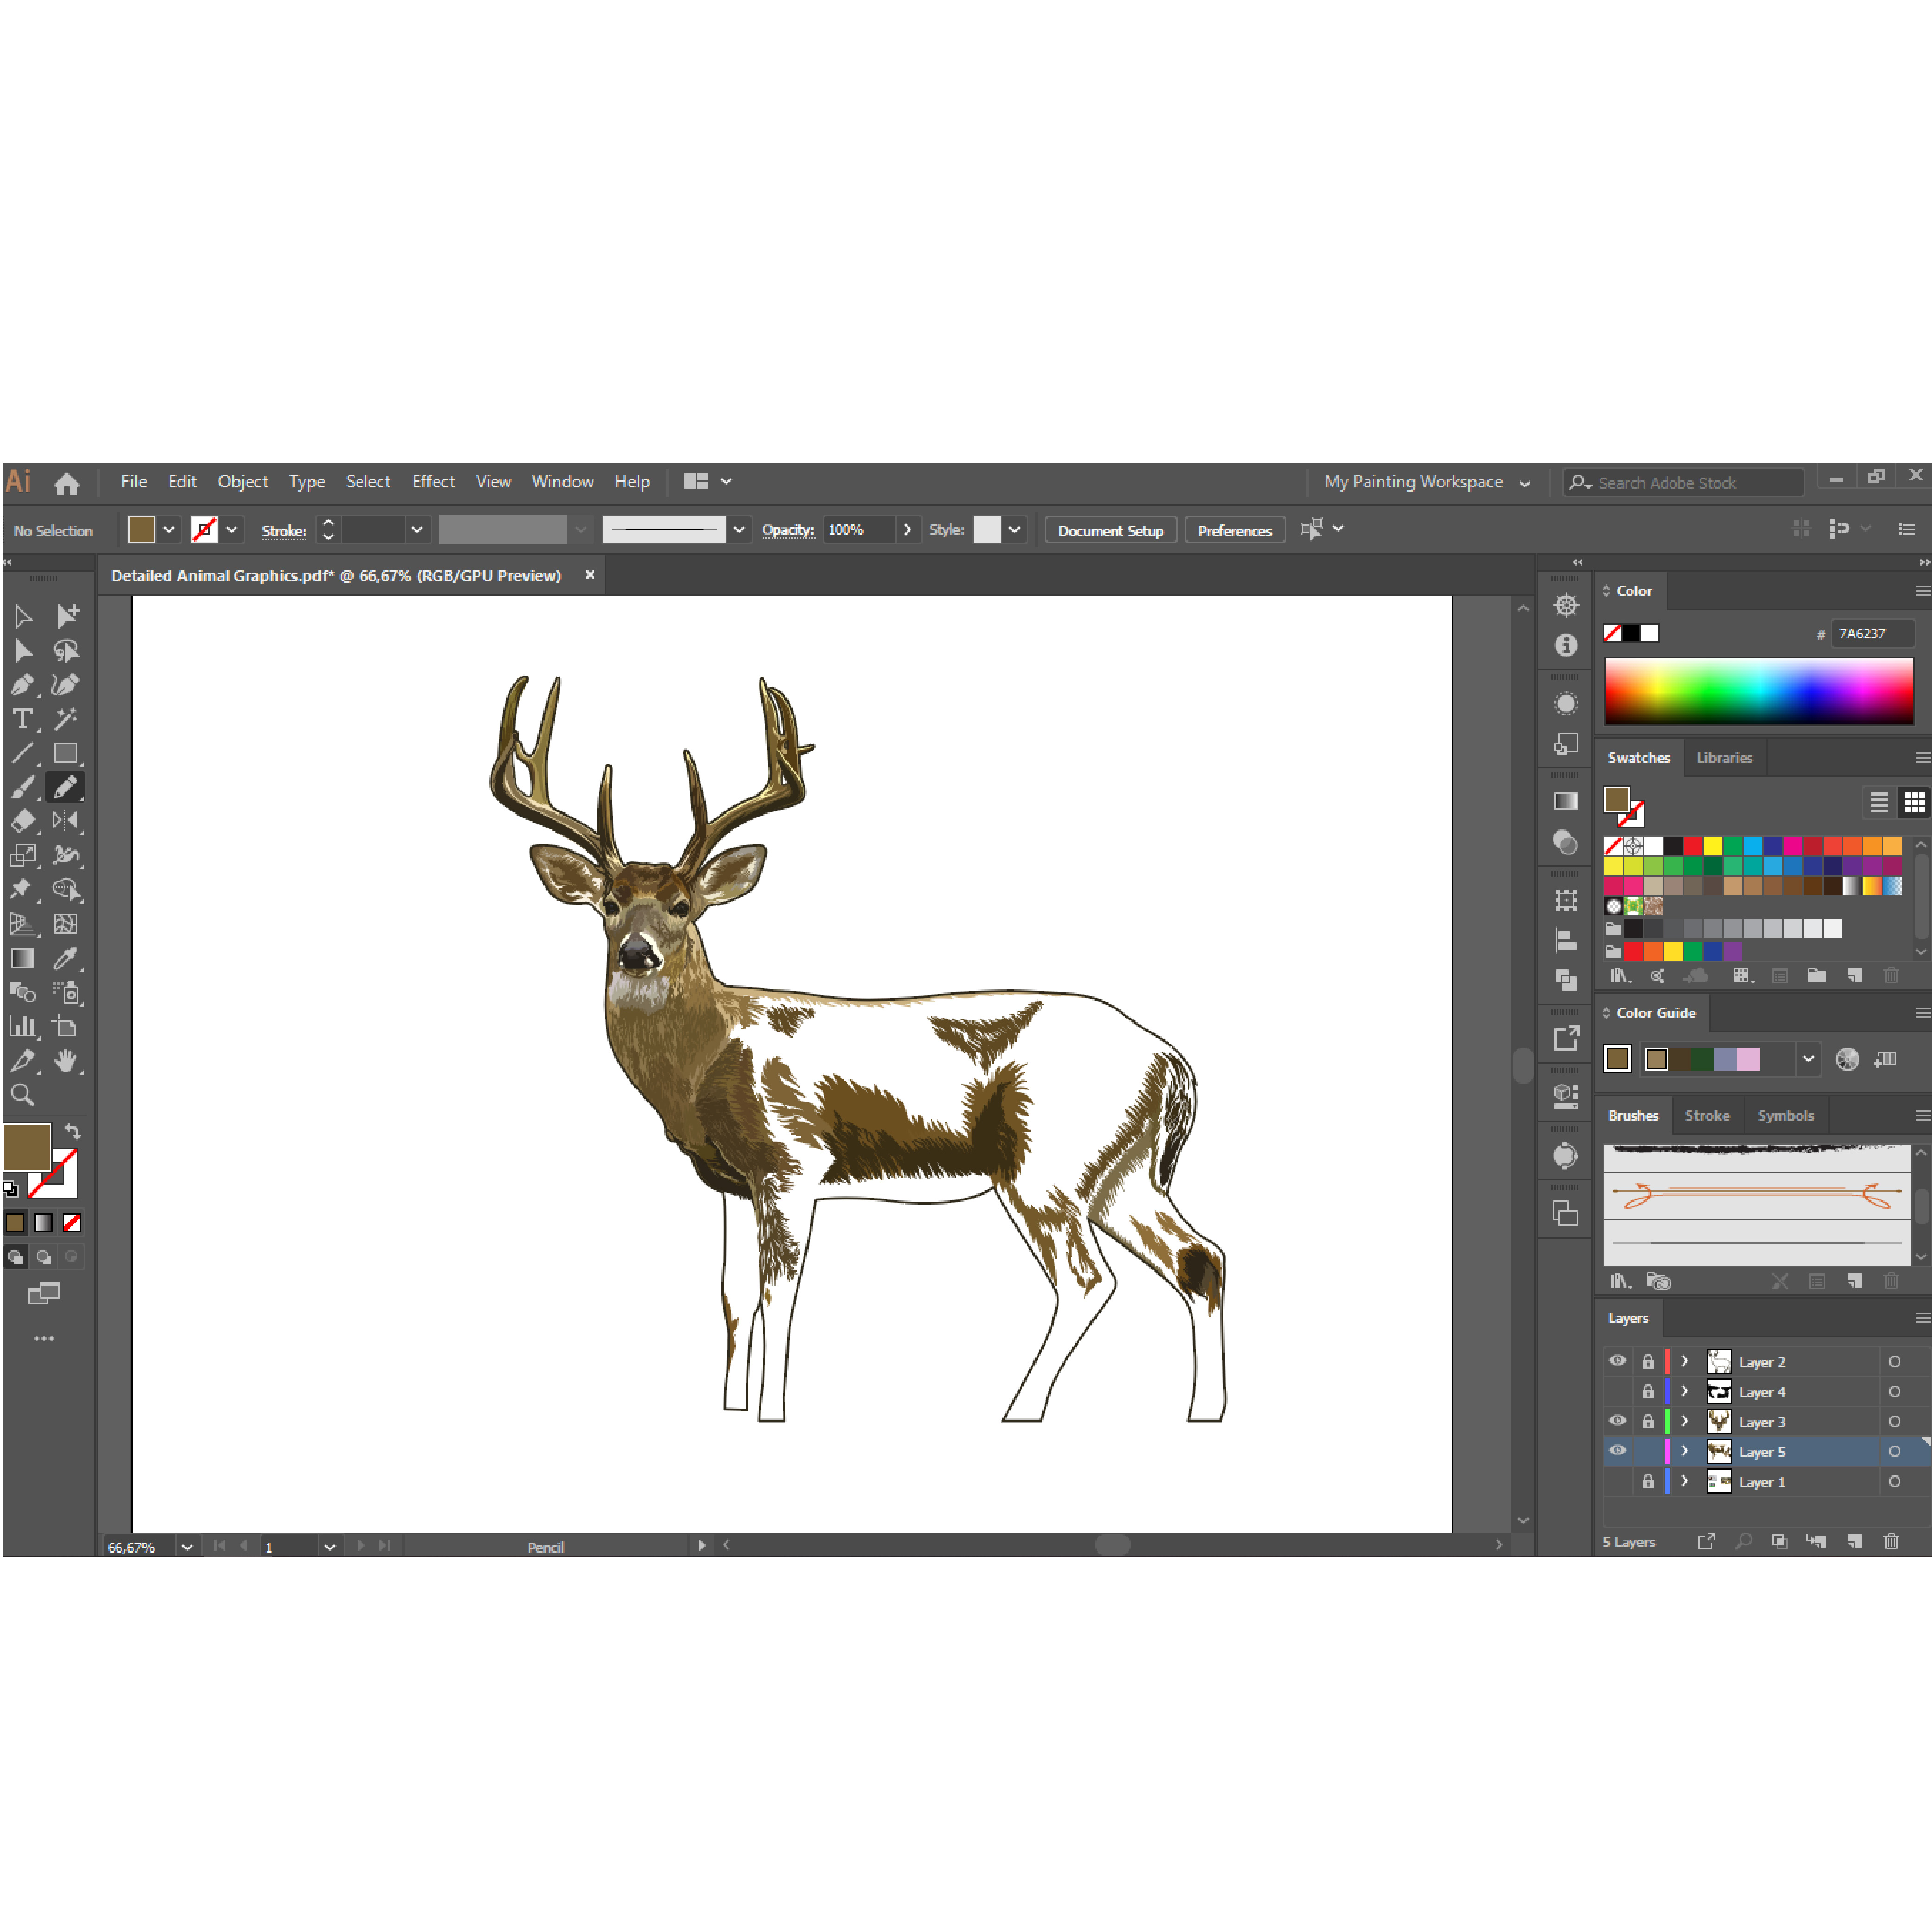
Task: Select the red swatch in the Swatches panel
Action: [x=1693, y=845]
